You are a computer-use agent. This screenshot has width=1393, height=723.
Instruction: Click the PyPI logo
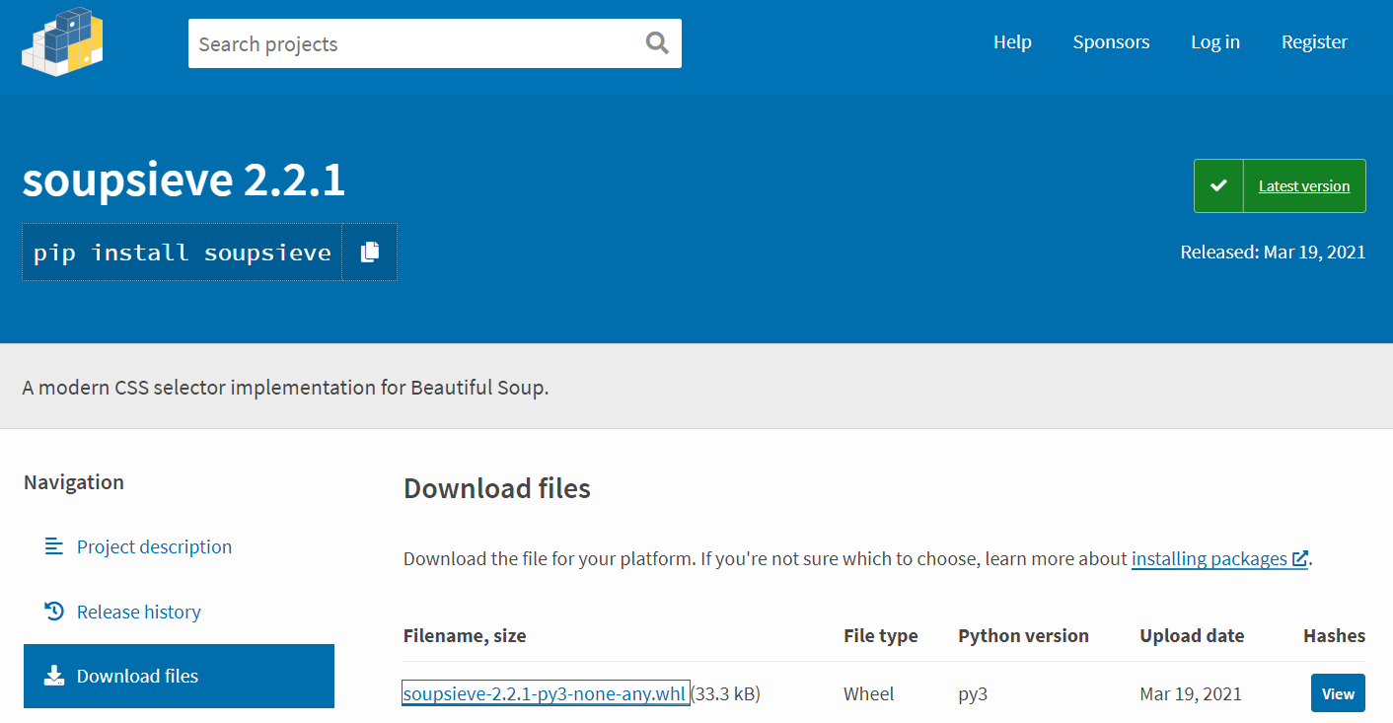click(61, 41)
